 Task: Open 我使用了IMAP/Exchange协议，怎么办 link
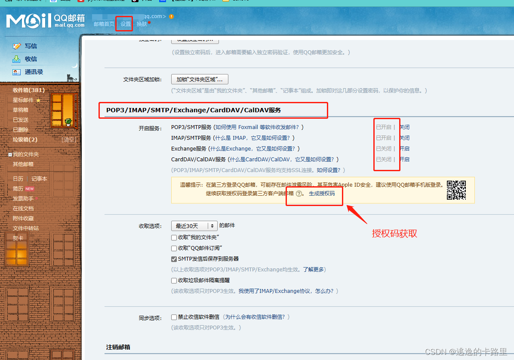(x=286, y=291)
